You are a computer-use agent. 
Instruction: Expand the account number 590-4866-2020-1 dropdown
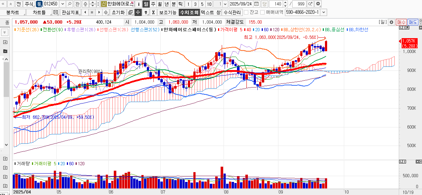(323, 12)
